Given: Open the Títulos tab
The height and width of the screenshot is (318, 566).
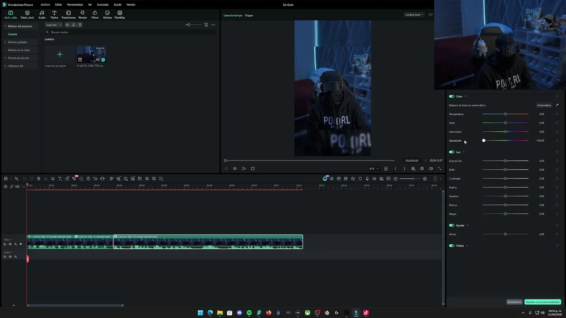Looking at the screenshot, I should (54, 15).
